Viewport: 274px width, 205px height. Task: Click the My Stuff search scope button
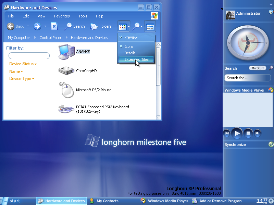258,68
